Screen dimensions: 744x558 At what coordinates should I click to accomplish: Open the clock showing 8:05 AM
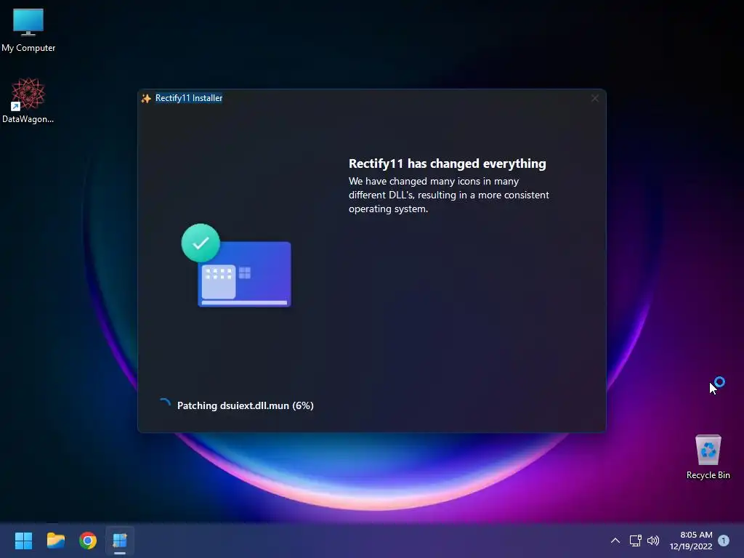click(x=691, y=541)
